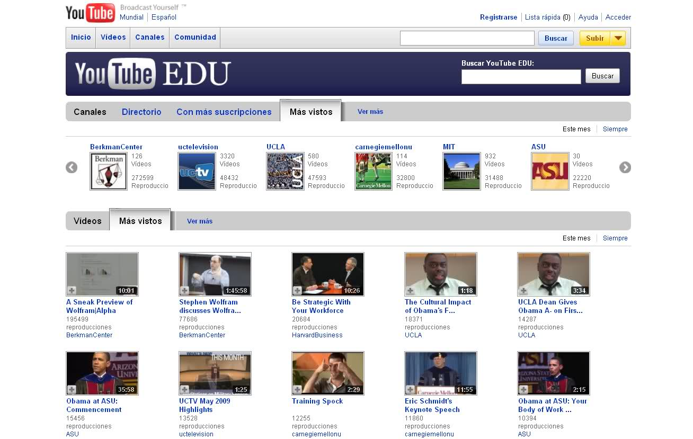Add UCLA Dean video to quick list
This screenshot has width=693, height=439.
point(523,290)
